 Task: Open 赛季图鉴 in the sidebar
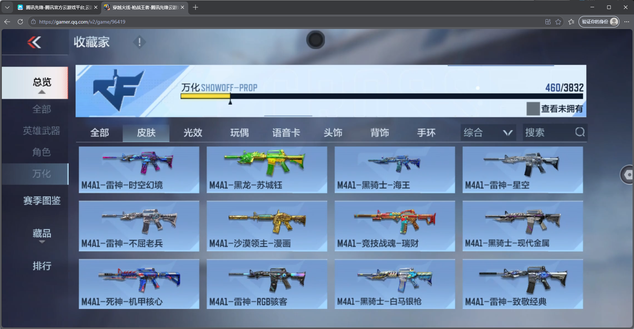(x=42, y=200)
